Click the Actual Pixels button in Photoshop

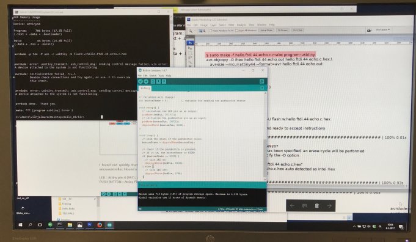(x=266, y=31)
